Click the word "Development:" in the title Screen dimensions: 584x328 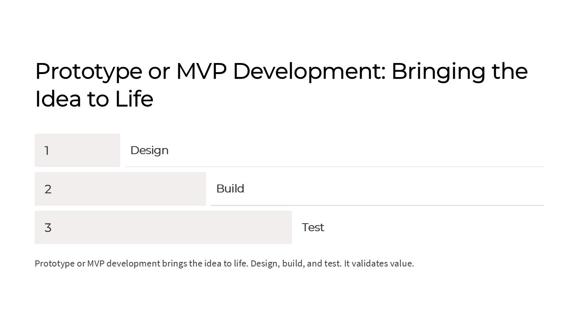309,71
